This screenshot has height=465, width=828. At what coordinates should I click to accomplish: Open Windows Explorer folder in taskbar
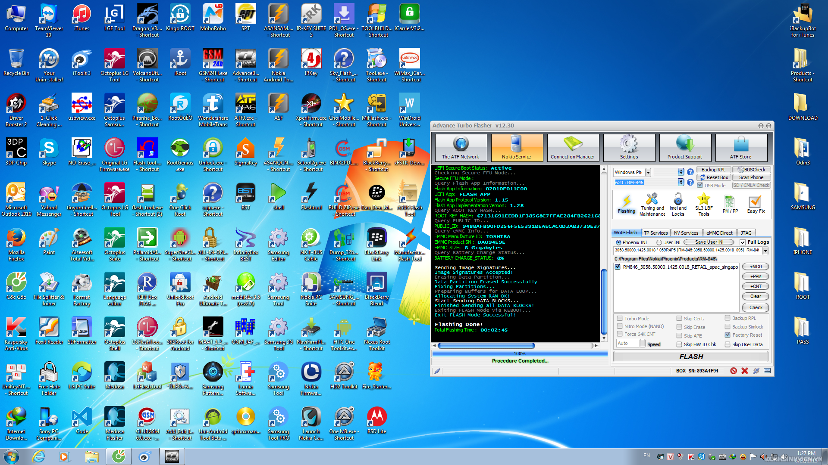point(91,456)
